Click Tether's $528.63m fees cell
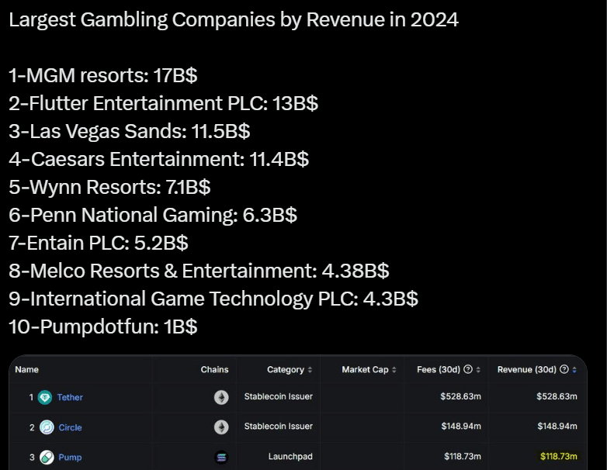The height and width of the screenshot is (470, 607). click(x=460, y=397)
